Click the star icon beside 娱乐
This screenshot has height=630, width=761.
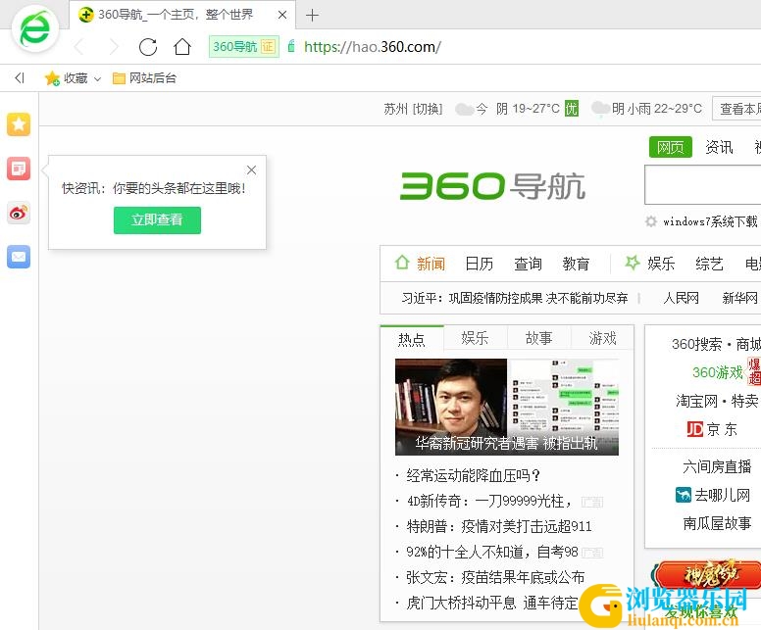click(632, 263)
